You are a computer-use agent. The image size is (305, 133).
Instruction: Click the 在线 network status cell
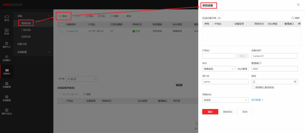[136, 31]
